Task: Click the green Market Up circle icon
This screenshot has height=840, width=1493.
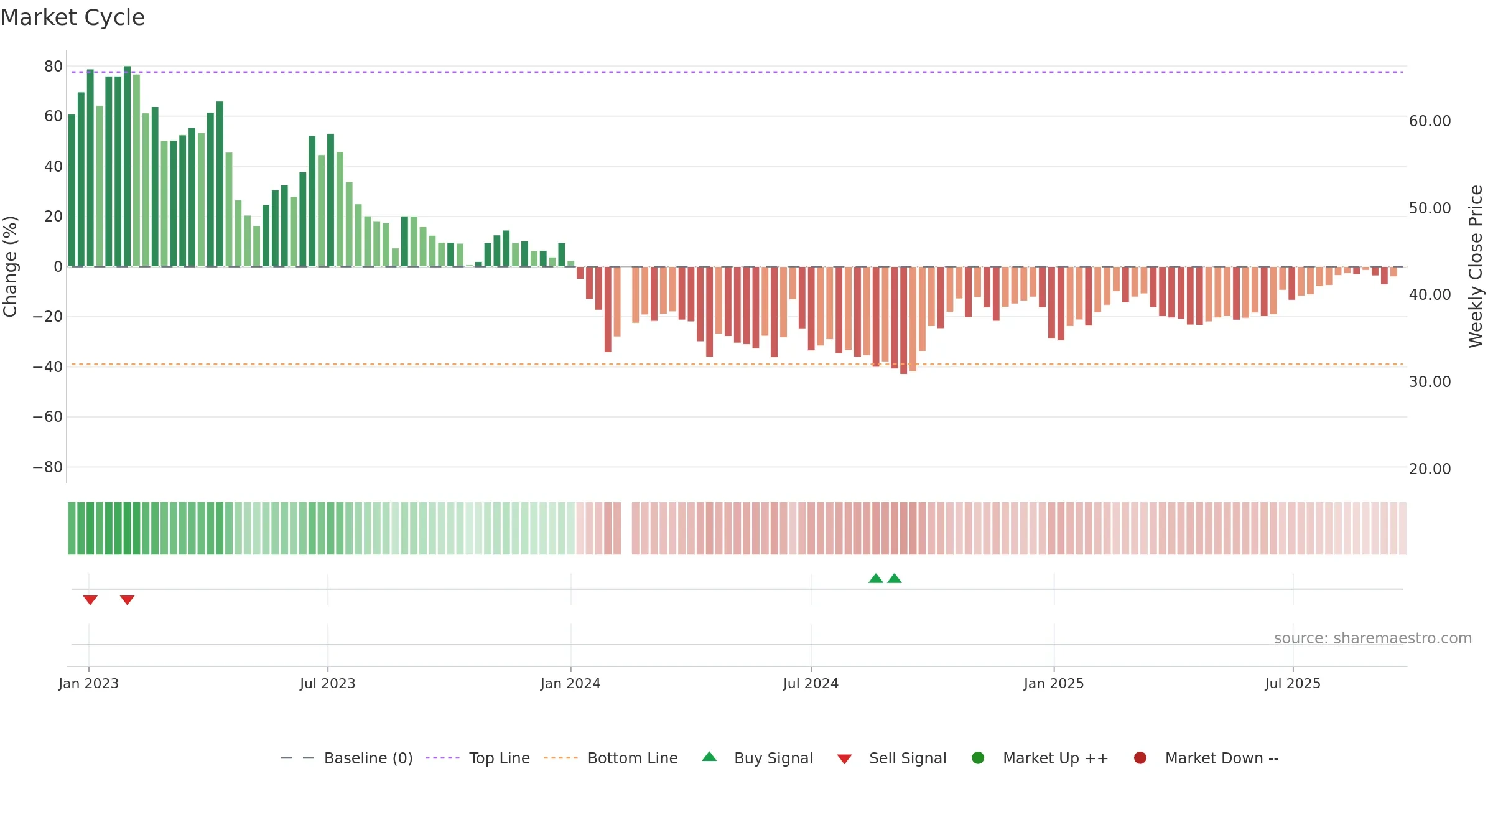Action: coord(978,758)
